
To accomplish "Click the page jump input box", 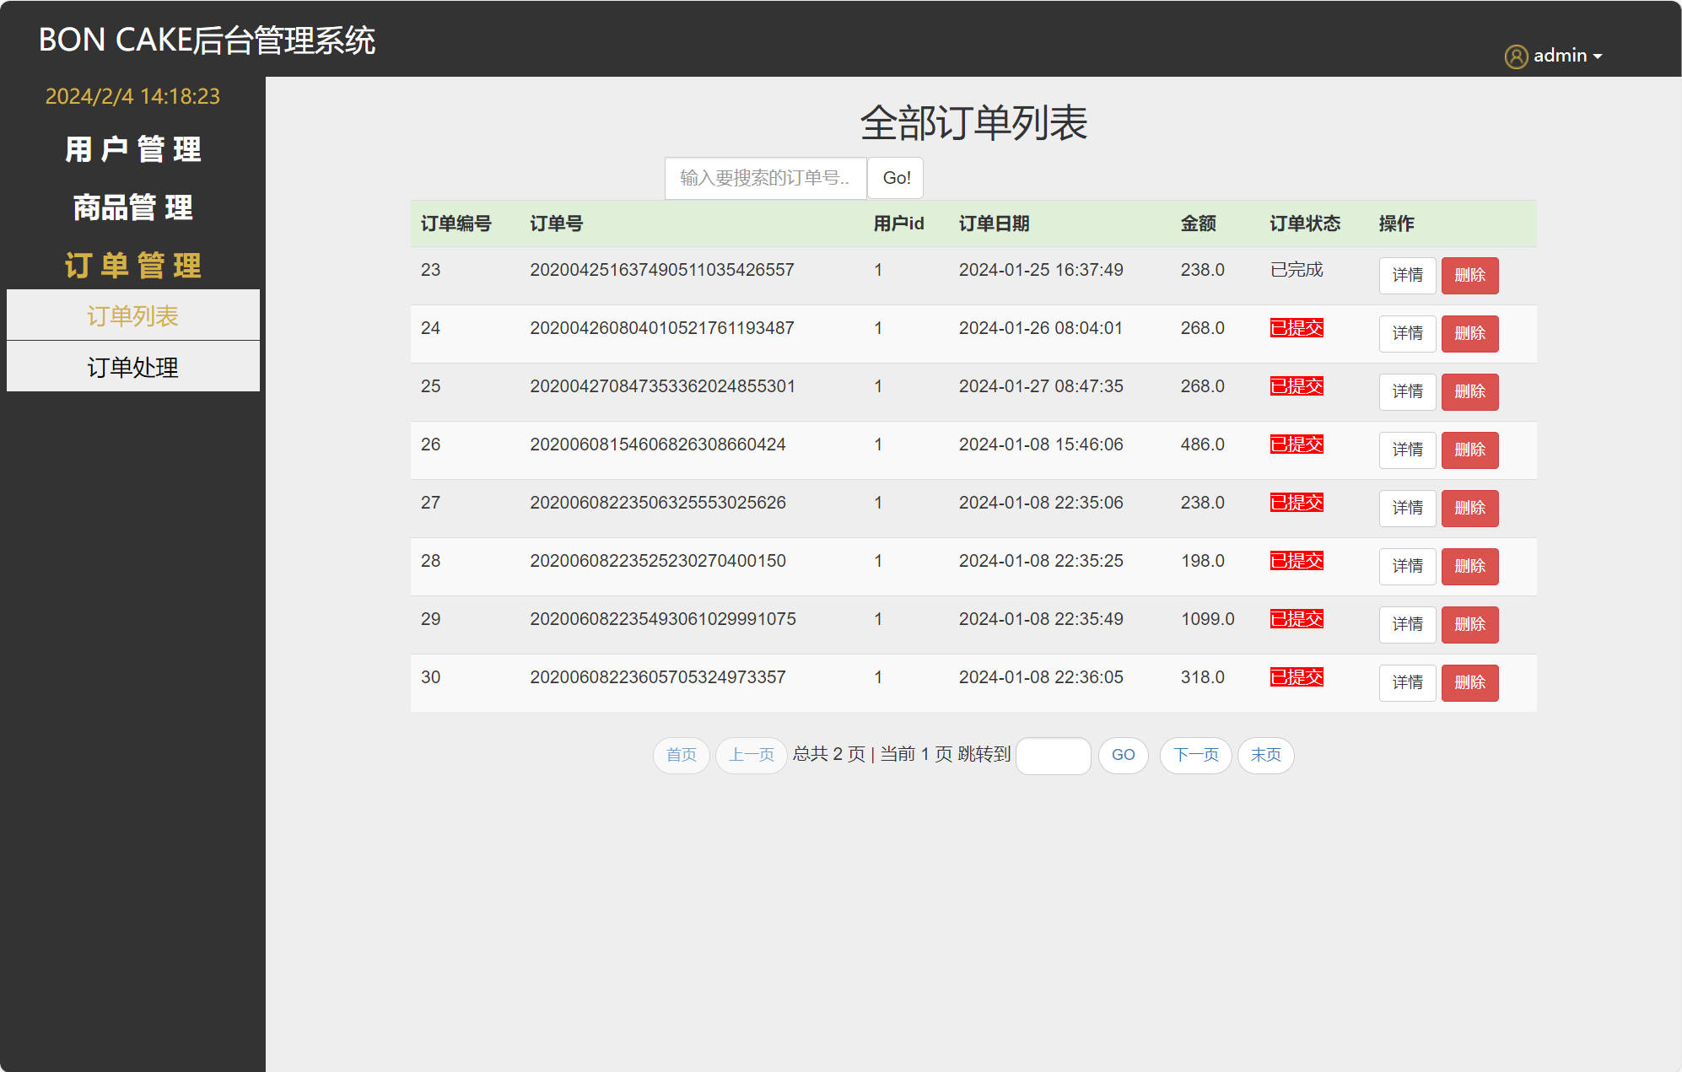I will click(x=1053, y=756).
